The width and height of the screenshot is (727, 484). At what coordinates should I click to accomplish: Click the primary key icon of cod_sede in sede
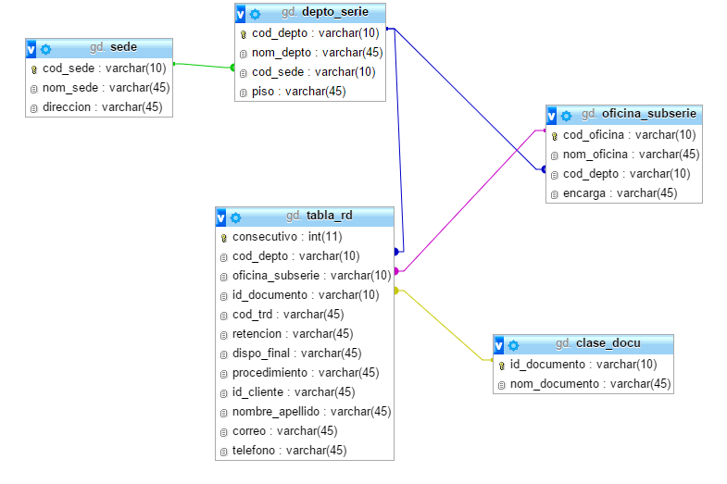point(34,70)
